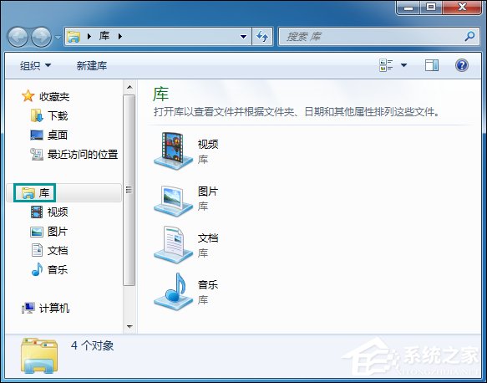Open help with the question mark icon
Image resolution: width=487 pixels, height=383 pixels.
pos(462,65)
